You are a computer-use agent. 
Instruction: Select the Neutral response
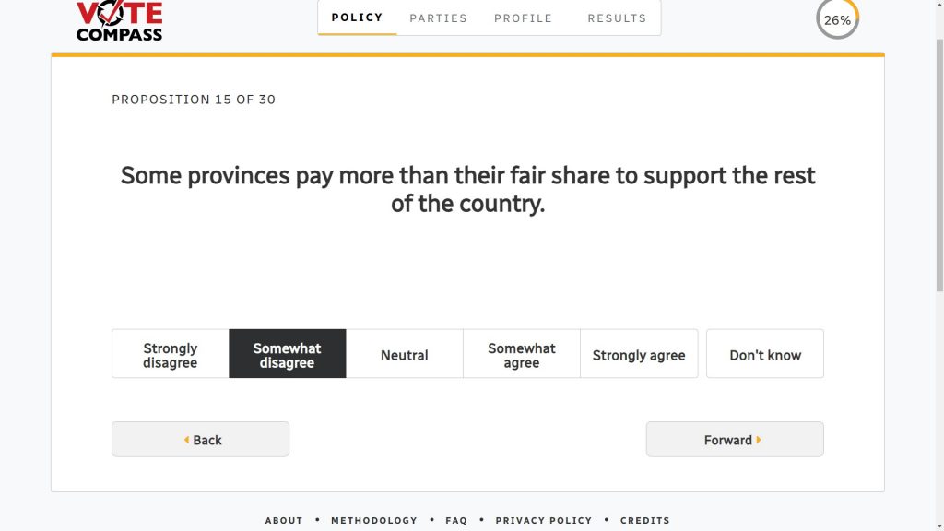pyautogui.click(x=405, y=355)
